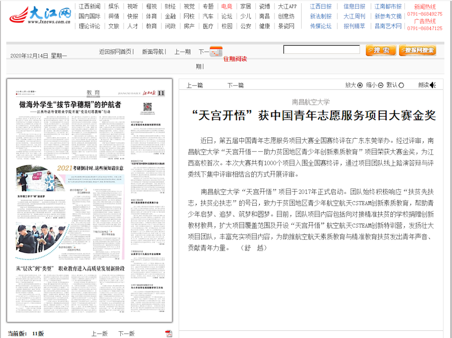Click the 放大 zoom-in plus icon
Viewport: 452px width, 338px height.
tap(360, 85)
